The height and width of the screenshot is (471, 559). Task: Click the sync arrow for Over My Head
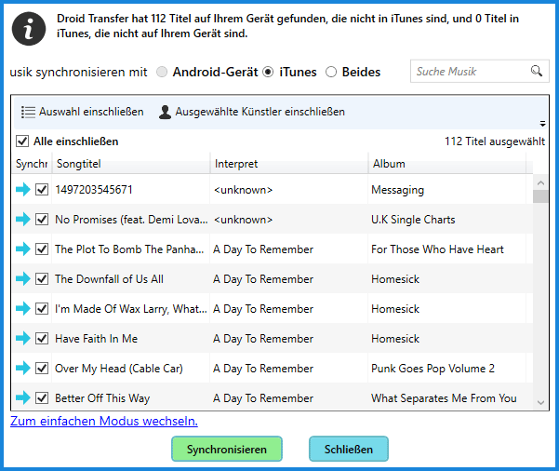23,369
